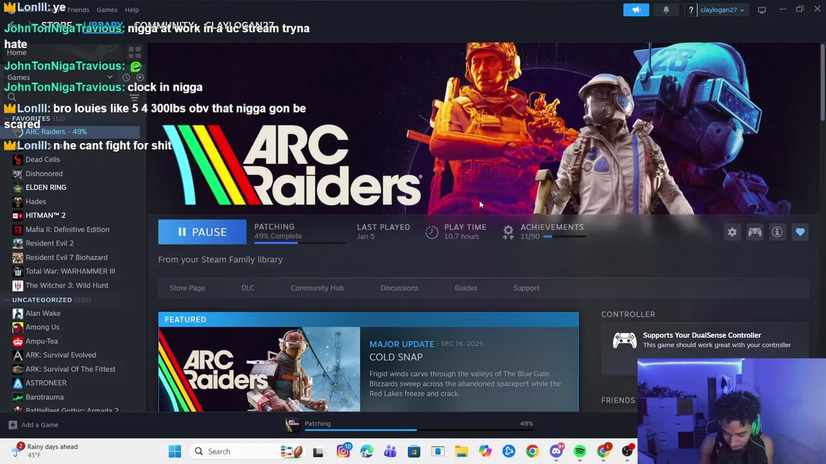Click the DualSense controller support icon
This screenshot has width=826, height=464.
[624, 340]
